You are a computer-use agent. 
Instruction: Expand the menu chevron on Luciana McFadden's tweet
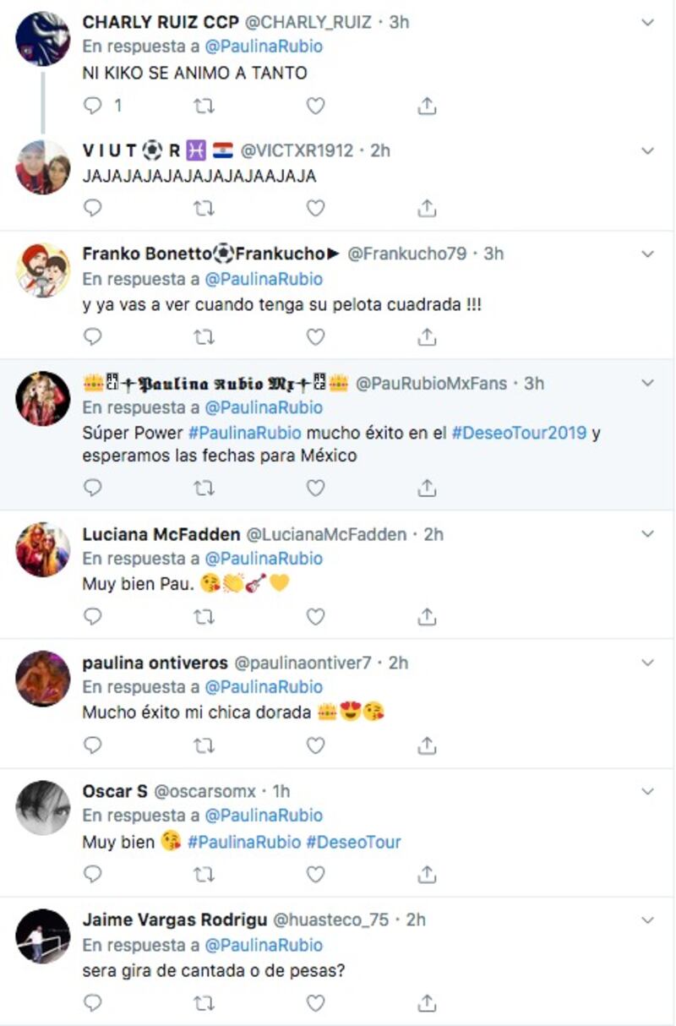648,534
